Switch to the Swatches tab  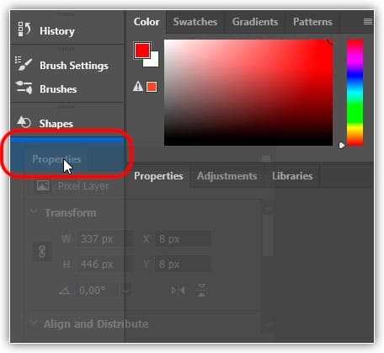pos(195,22)
